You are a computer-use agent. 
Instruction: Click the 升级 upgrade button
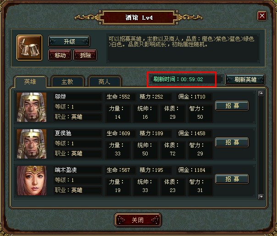[x=69, y=42]
